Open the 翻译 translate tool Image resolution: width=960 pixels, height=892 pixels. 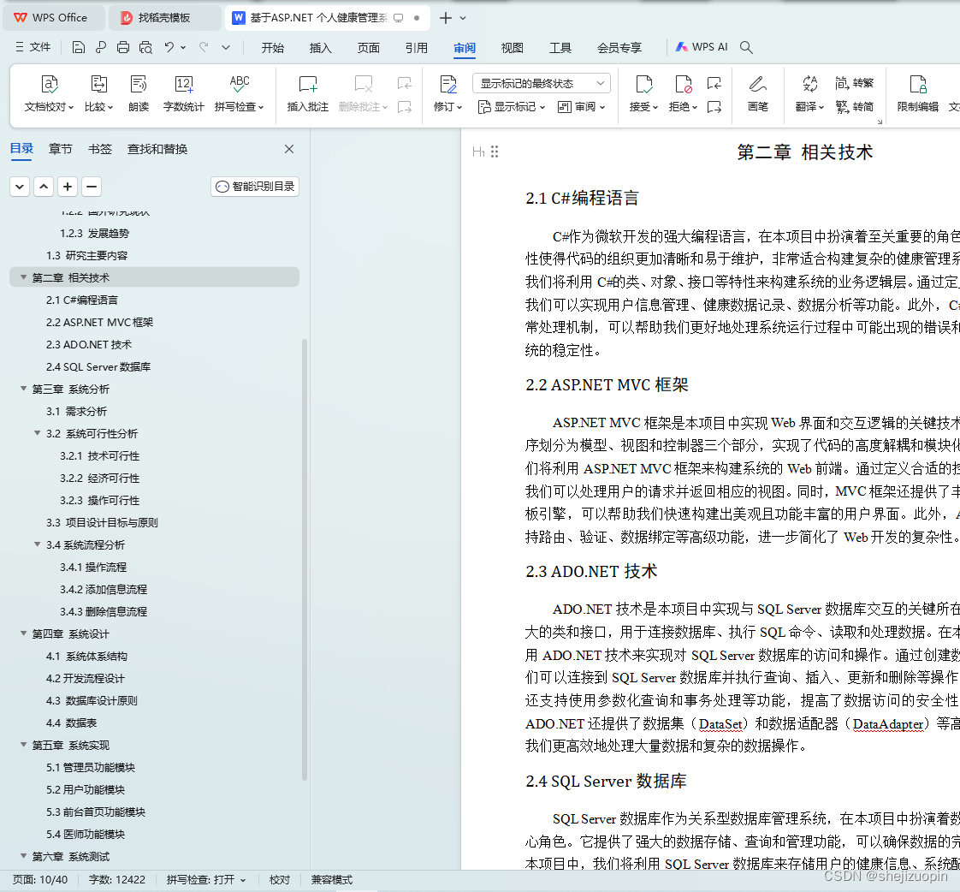810,93
